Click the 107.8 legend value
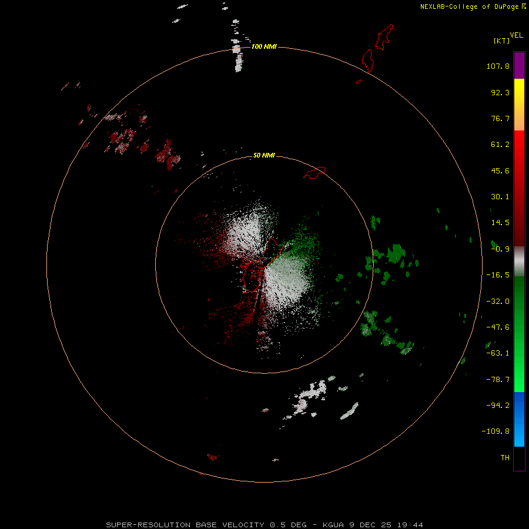This screenshot has width=529, height=529. point(498,66)
